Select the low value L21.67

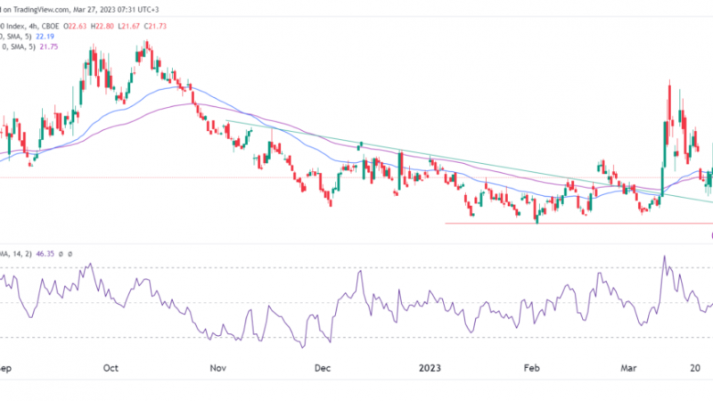128,27
